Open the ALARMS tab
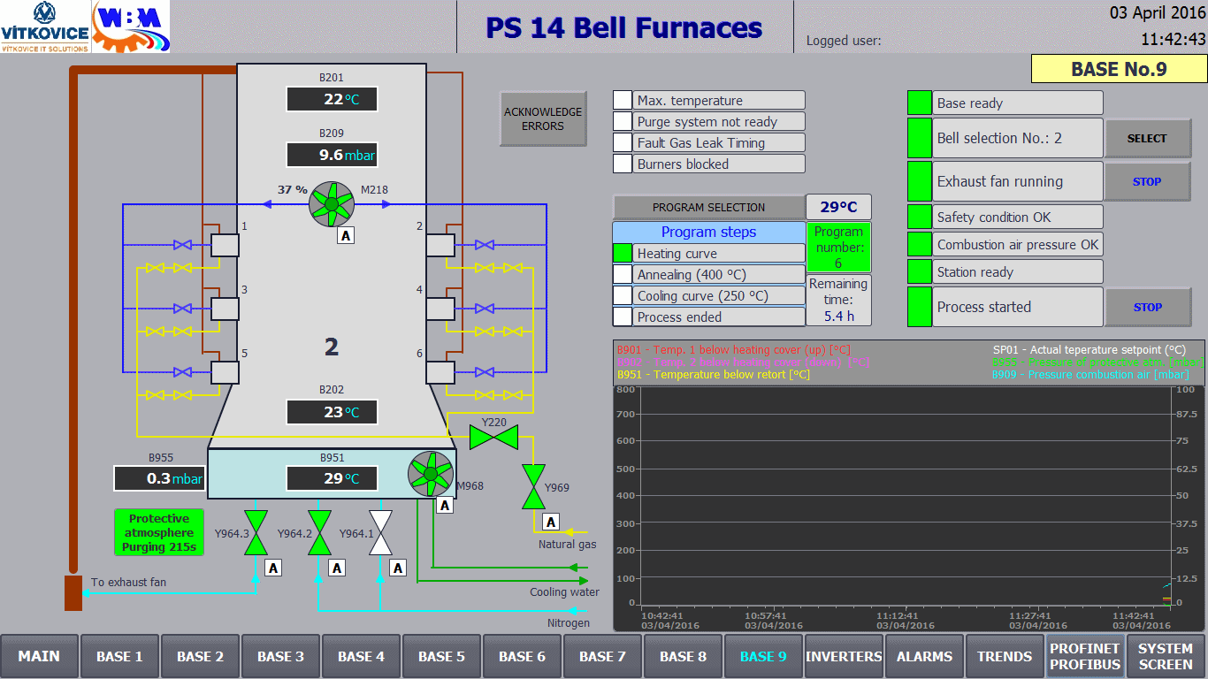1208x679 pixels. tap(924, 656)
